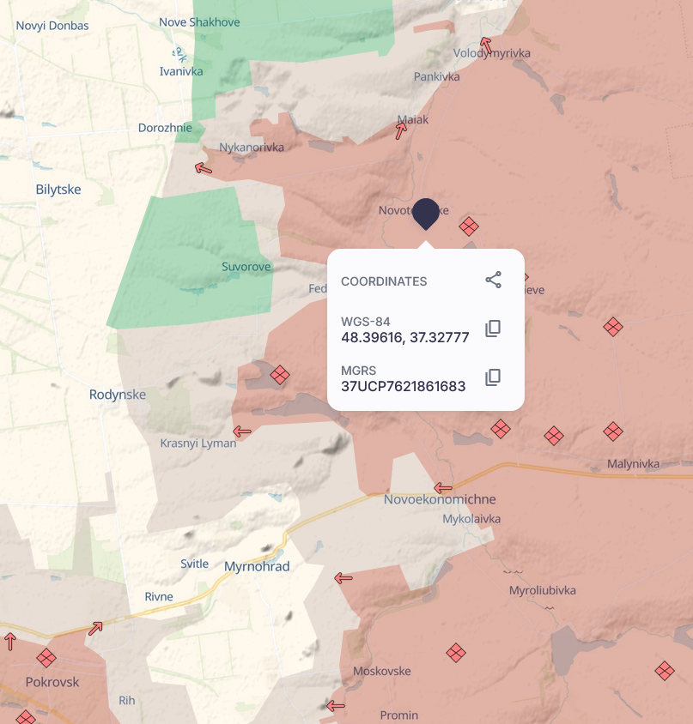The width and height of the screenshot is (693, 724).
Task: Click the Nykanorivka village label
Action: click(252, 148)
